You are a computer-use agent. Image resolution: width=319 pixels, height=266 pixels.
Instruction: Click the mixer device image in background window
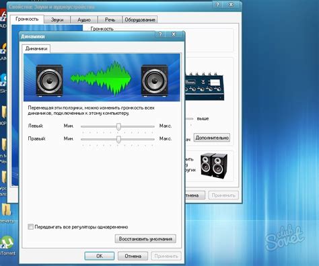point(205,86)
